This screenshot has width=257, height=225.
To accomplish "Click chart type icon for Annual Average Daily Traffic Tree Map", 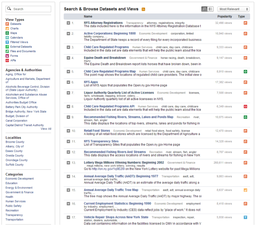I will tap(245, 190).
